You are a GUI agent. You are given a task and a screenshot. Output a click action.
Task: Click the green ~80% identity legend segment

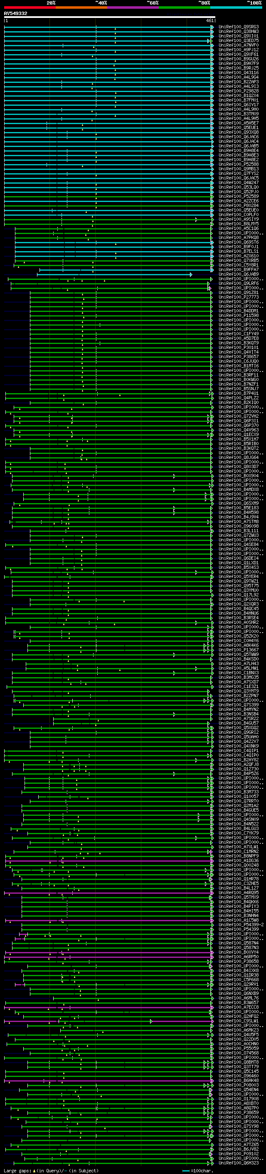pos(185,8)
